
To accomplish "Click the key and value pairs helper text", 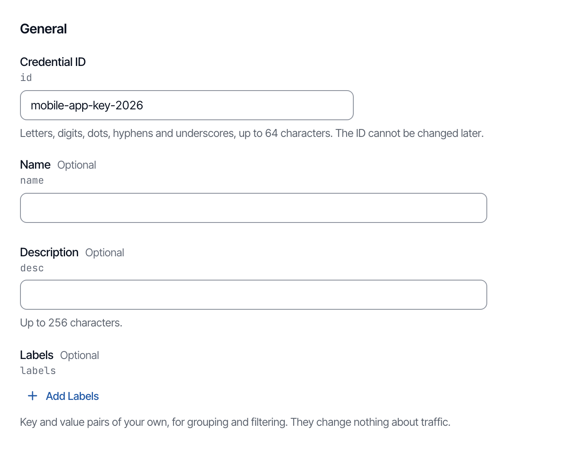I will [235, 422].
